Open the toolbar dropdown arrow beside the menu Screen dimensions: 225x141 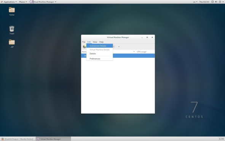pyautogui.click(x=119, y=47)
